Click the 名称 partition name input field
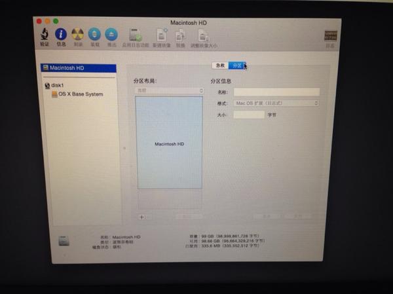This screenshot has width=393, height=294. point(276,92)
